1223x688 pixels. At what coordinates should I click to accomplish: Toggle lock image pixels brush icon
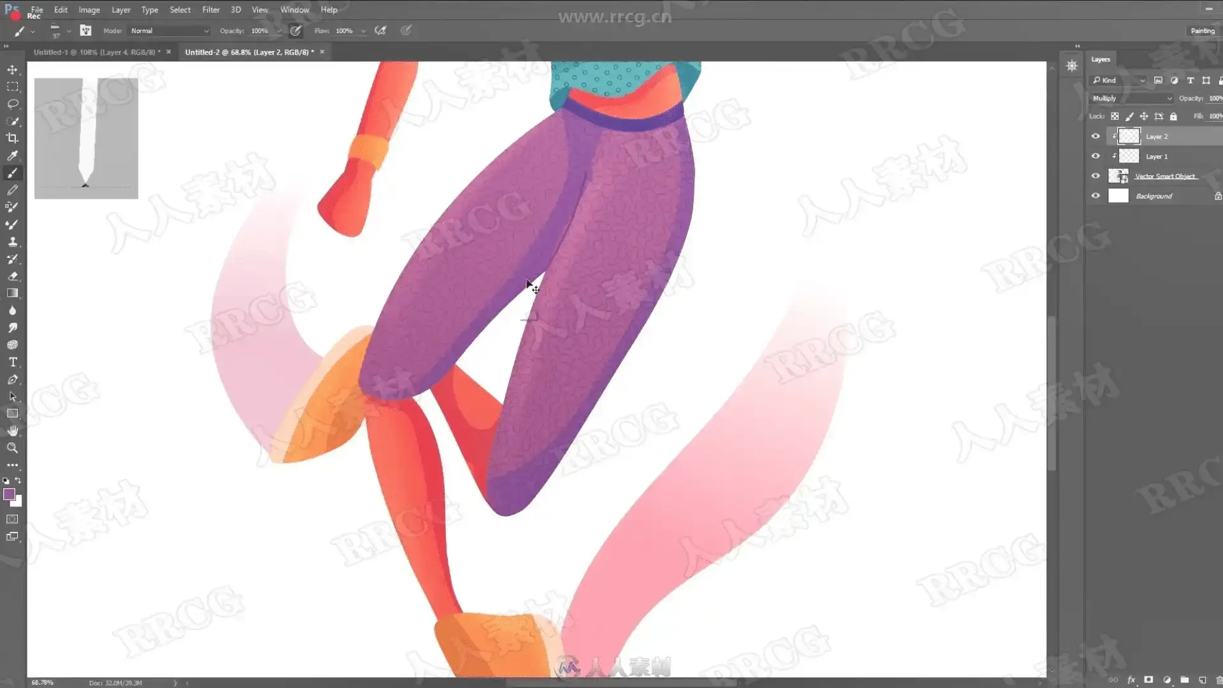1129,116
